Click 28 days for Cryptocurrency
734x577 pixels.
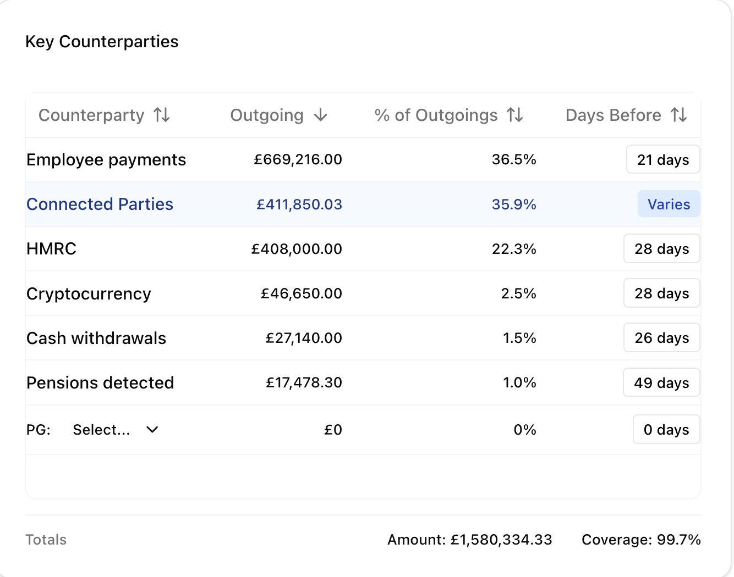coord(661,293)
